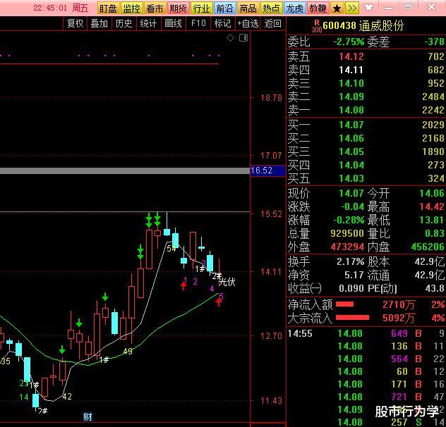Select the 热点 tab
Image resolution: width=446 pixels, height=427 pixels.
pyautogui.click(x=272, y=8)
